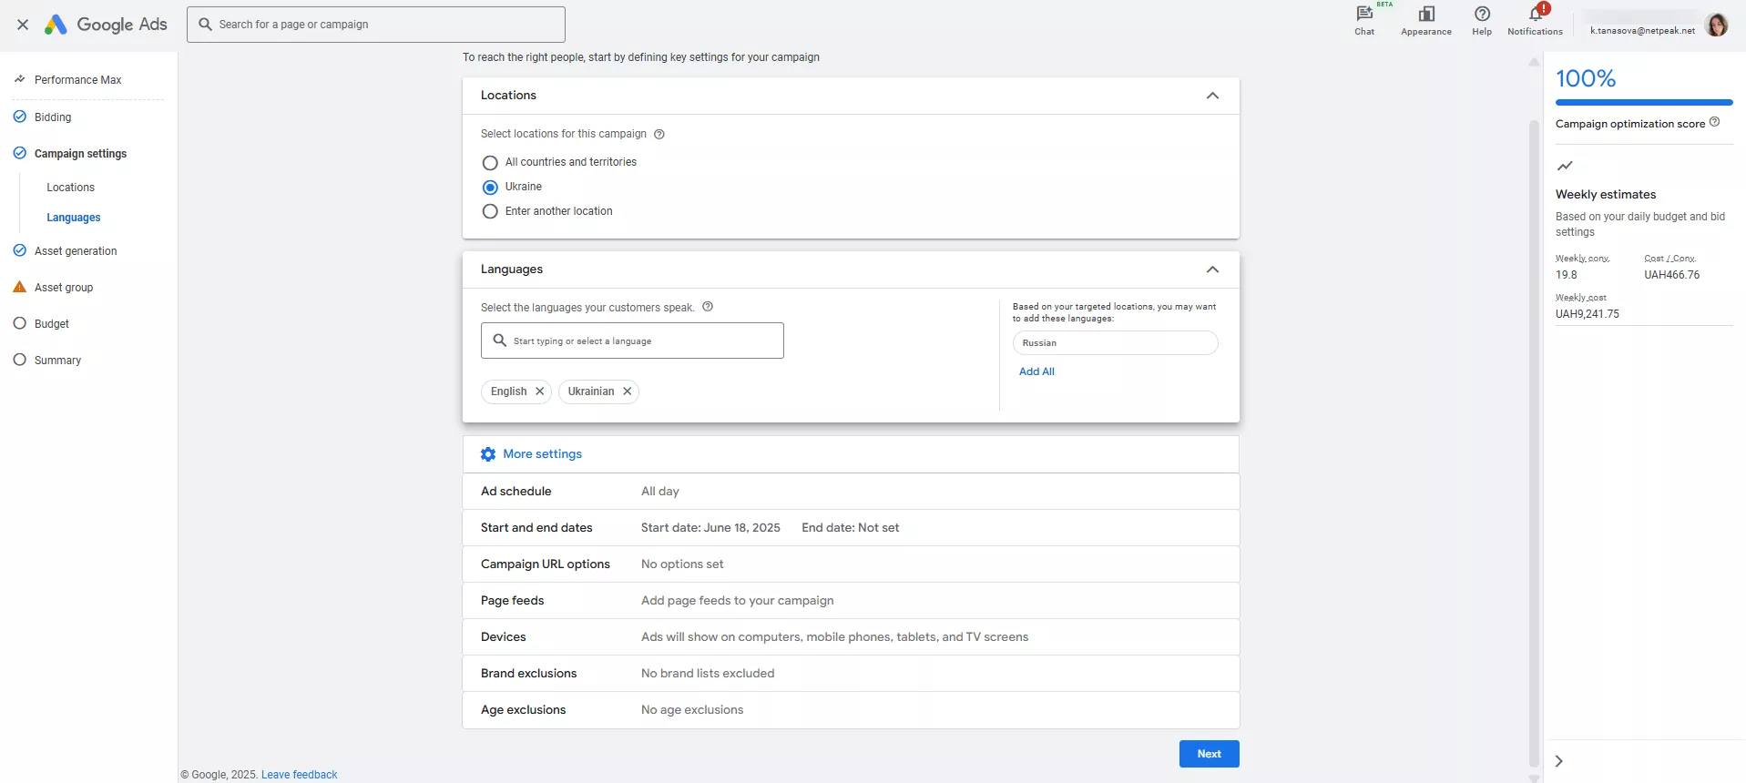The image size is (1746, 783).
Task: Choose Enter another location radio option
Action: pyautogui.click(x=490, y=211)
